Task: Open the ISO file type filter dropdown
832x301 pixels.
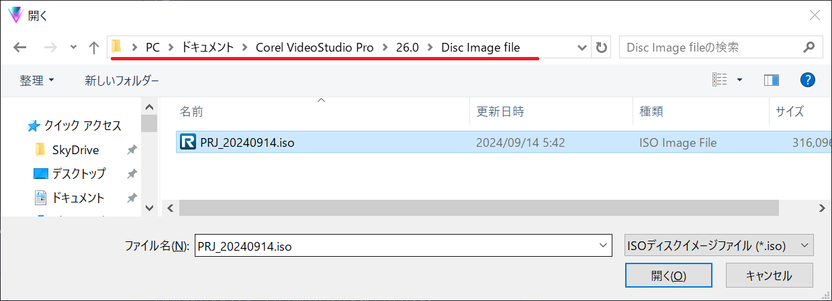Action: [x=719, y=245]
